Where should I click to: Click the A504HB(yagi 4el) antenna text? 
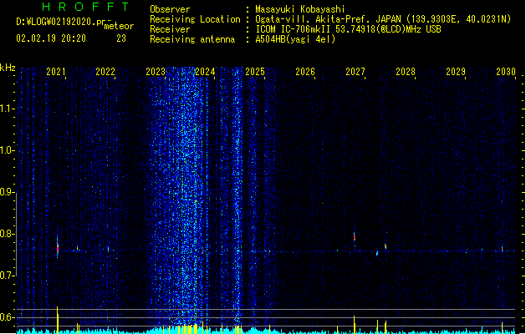295,39
